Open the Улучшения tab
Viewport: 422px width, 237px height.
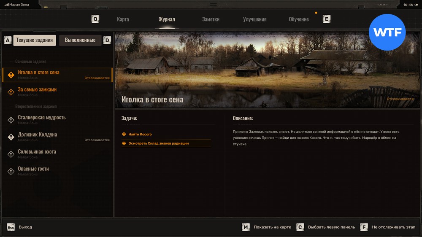[254, 19]
